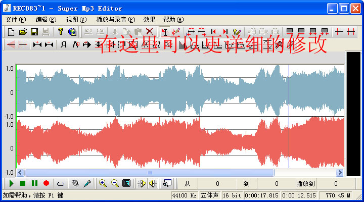The image size is (364, 202).
Task: Create a new audio file
Action: [x=11, y=32]
